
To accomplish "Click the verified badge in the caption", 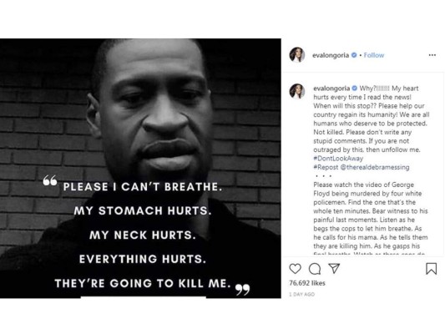I will (x=355, y=89).
